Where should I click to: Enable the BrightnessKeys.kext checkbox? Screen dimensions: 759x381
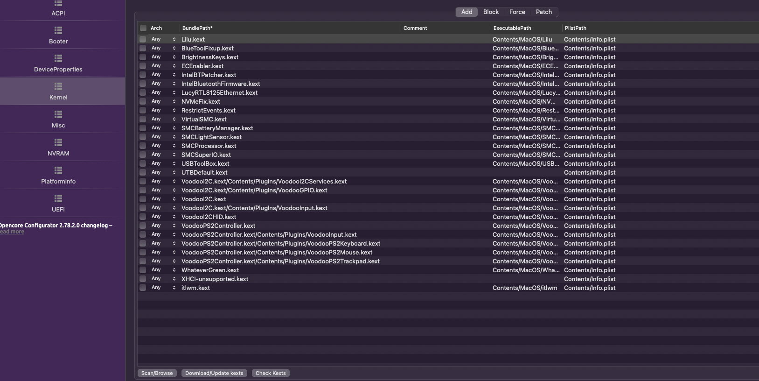(143, 57)
